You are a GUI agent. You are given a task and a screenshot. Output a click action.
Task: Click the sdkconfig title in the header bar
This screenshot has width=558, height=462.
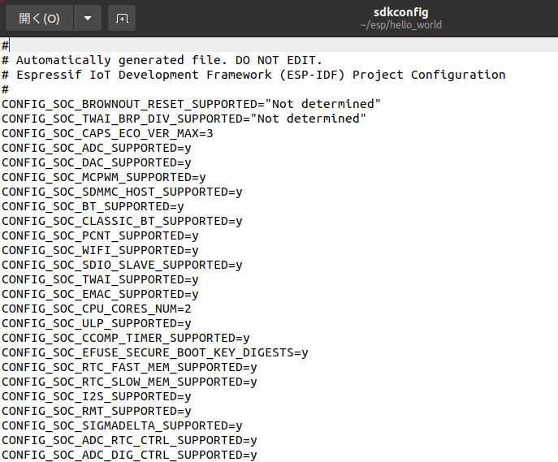400,12
